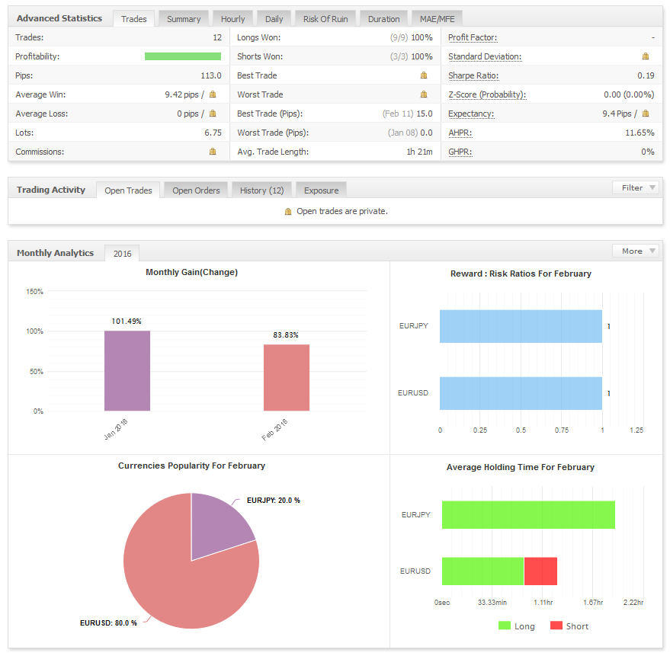Click the green Profitability bar
Image resolution: width=670 pixels, height=656 pixels.
pyautogui.click(x=183, y=56)
